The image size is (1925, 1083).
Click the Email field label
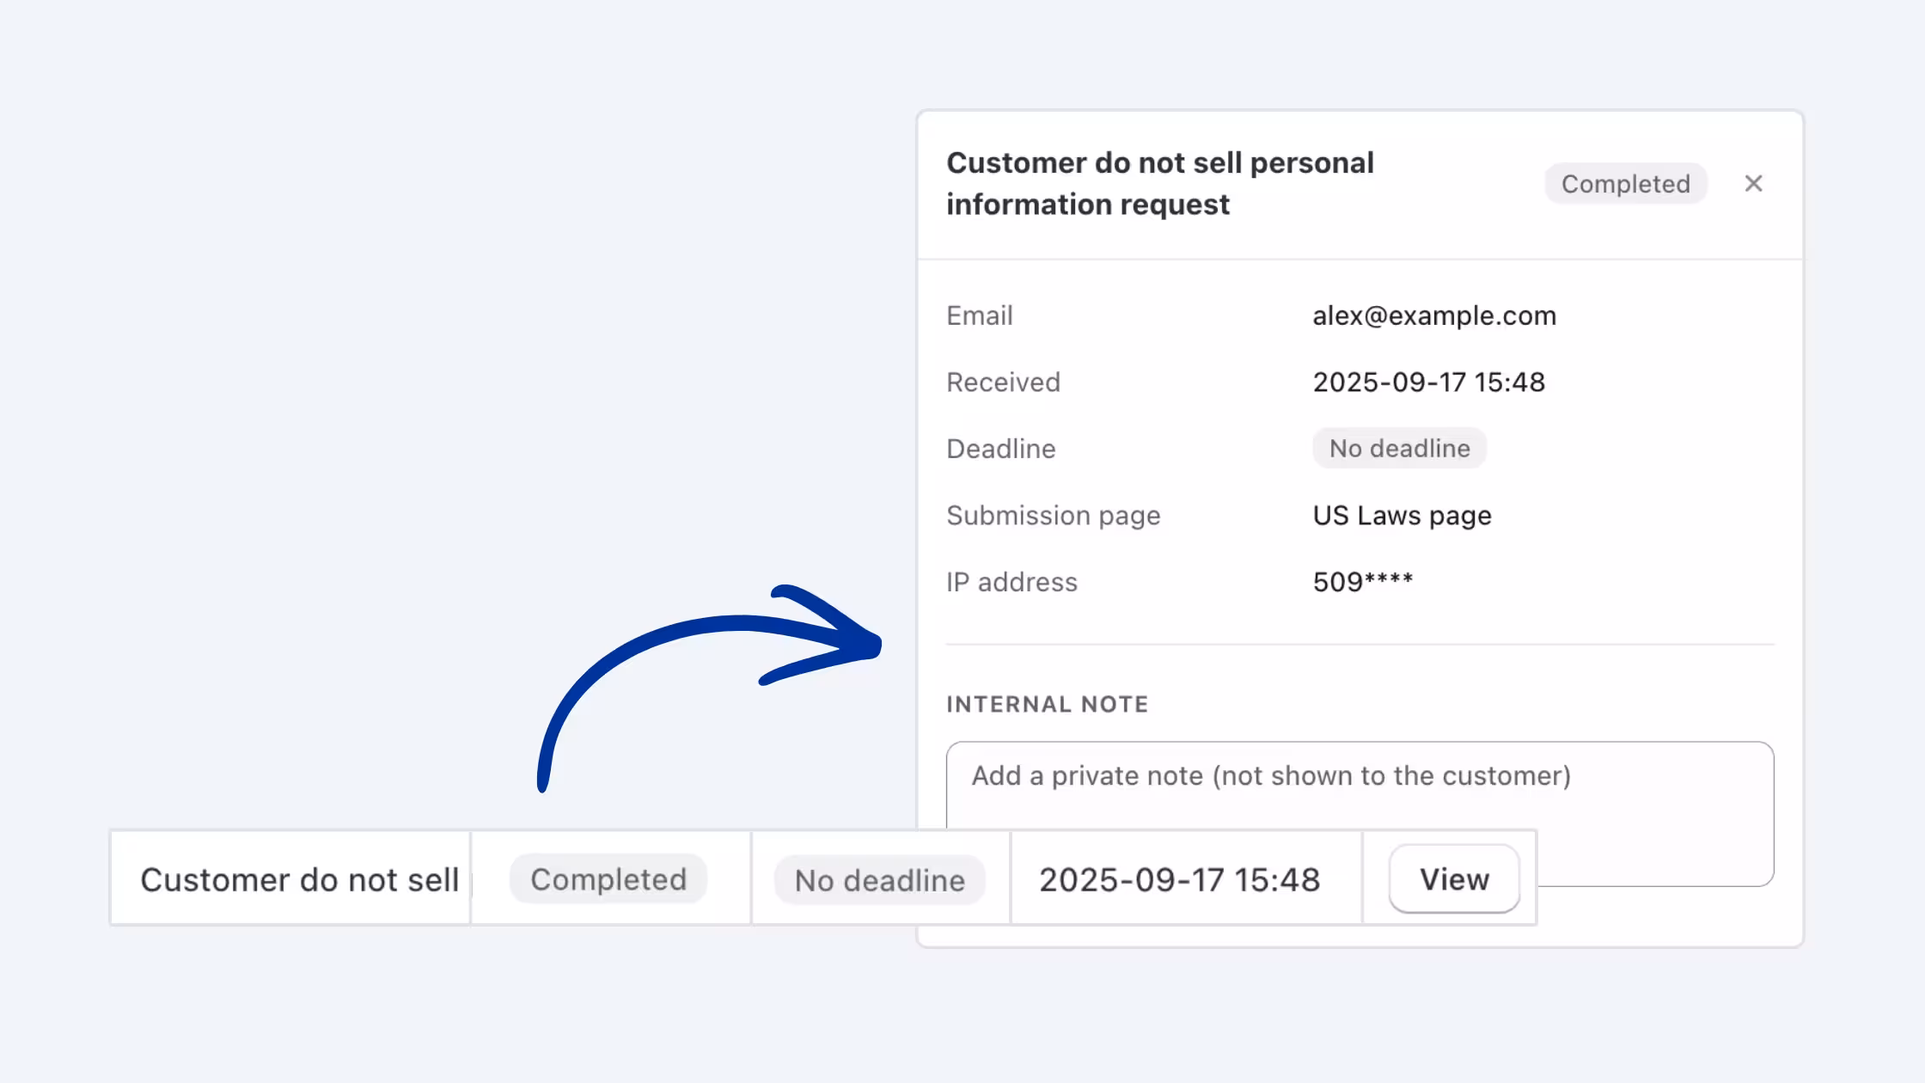(980, 315)
